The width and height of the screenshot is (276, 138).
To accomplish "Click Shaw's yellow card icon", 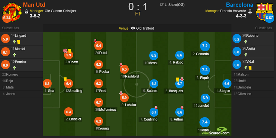I will click(70, 51).
